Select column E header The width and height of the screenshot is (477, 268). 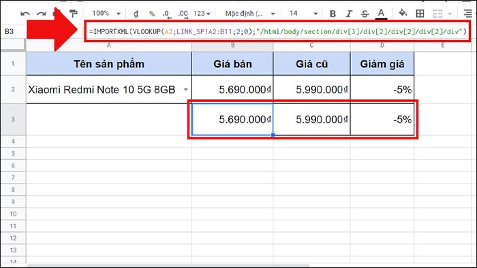pyautogui.click(x=443, y=46)
